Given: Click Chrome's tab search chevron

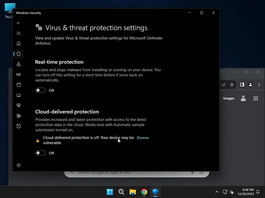Looking at the screenshot, I should coord(223,72).
